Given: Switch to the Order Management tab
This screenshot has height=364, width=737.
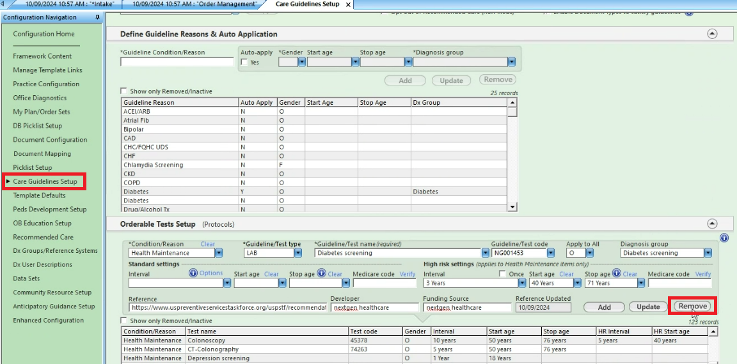Looking at the screenshot, I should (x=194, y=4).
